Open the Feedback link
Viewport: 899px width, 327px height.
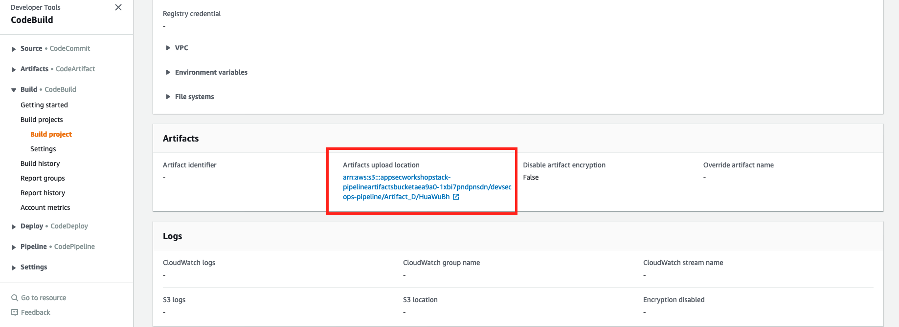36,312
